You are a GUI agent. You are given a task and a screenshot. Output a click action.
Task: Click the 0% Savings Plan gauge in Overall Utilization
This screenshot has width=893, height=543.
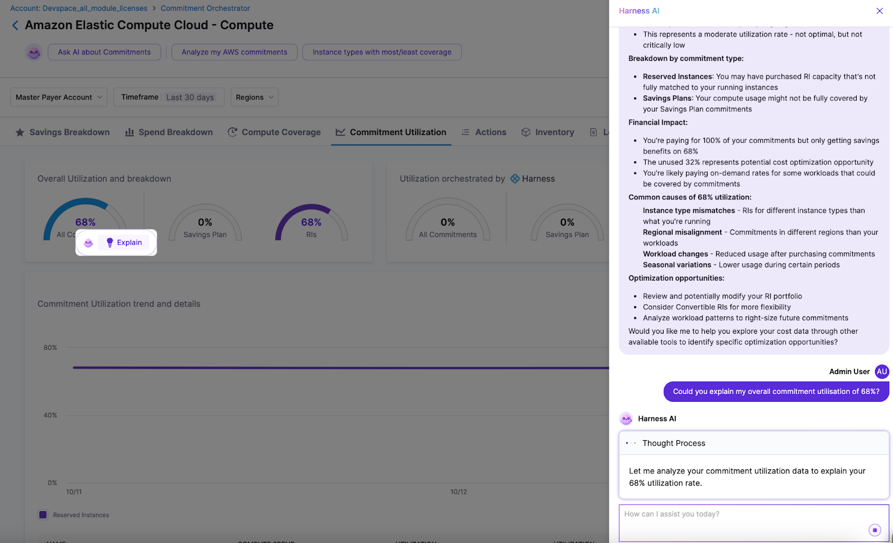[205, 222]
